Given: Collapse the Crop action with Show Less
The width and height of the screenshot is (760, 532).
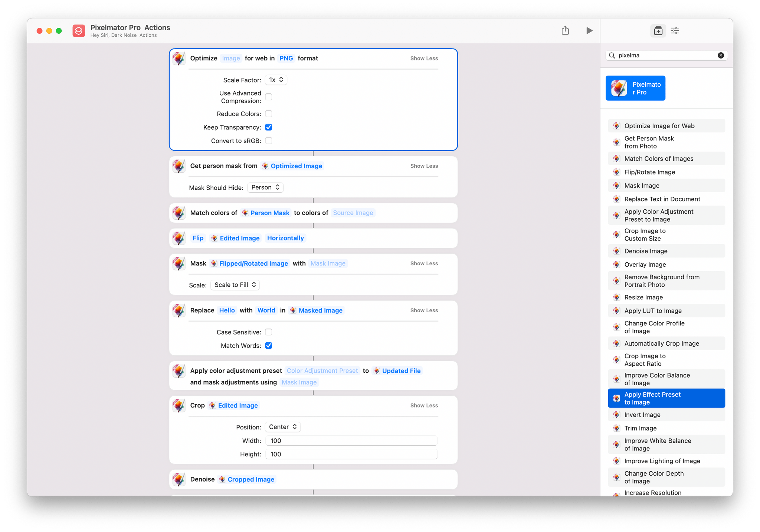Looking at the screenshot, I should tap(424, 406).
